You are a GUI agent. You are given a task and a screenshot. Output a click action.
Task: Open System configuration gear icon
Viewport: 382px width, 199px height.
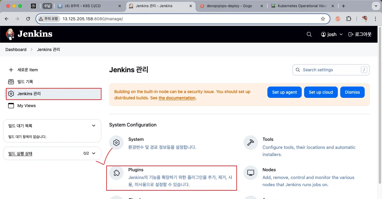pos(116,143)
